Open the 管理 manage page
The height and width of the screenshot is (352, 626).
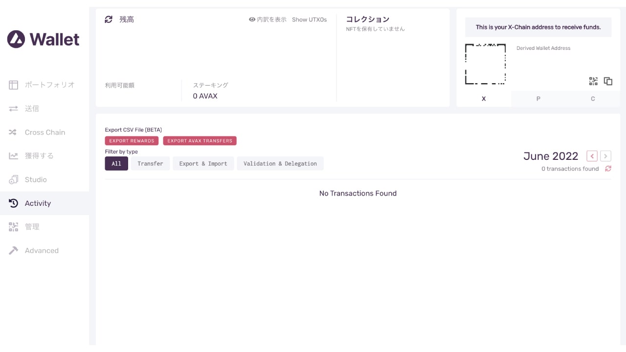(x=45, y=227)
